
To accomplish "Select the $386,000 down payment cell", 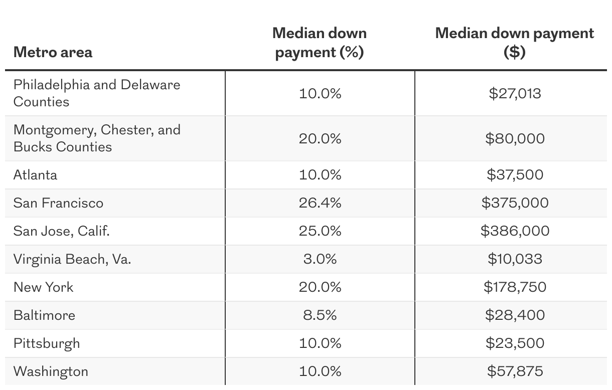I will coord(515,231).
